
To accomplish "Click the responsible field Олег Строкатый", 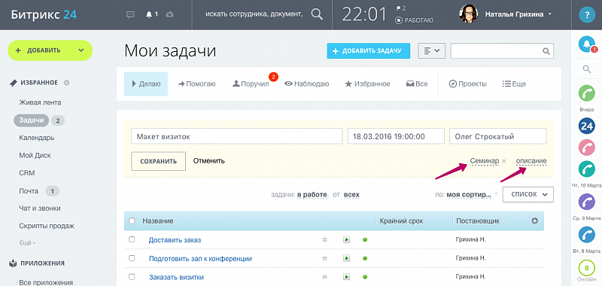I will coord(497,136).
